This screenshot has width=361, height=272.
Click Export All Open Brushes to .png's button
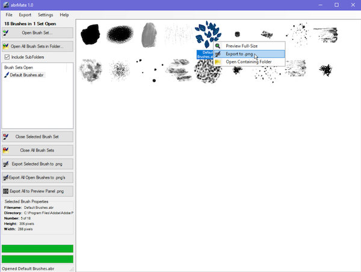37,178
